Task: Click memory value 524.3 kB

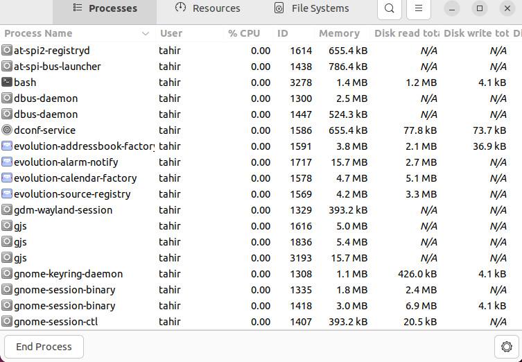Action: (x=348, y=114)
